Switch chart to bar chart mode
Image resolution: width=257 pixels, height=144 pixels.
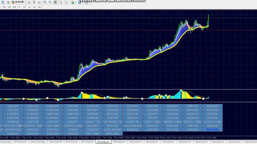(x=29, y=2)
